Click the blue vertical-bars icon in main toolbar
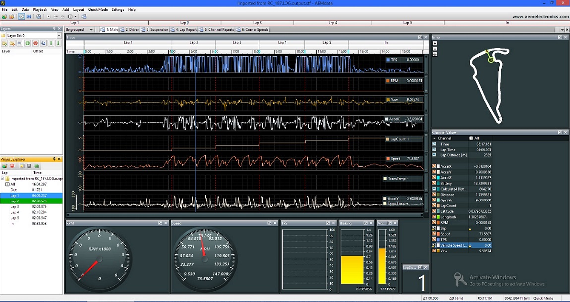570x302 pixels. pos(29,17)
